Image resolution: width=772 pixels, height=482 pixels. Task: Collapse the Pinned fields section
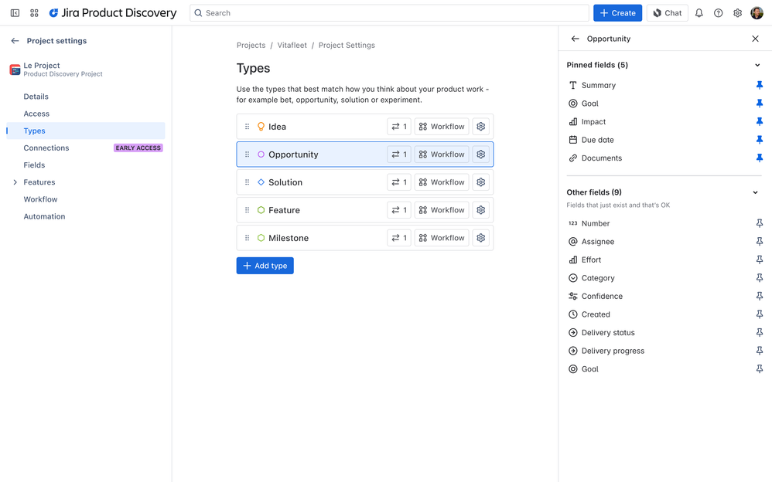tap(757, 66)
